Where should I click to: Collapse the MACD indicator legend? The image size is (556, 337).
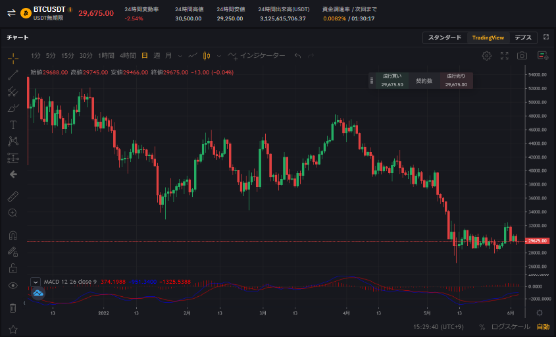[x=36, y=282]
